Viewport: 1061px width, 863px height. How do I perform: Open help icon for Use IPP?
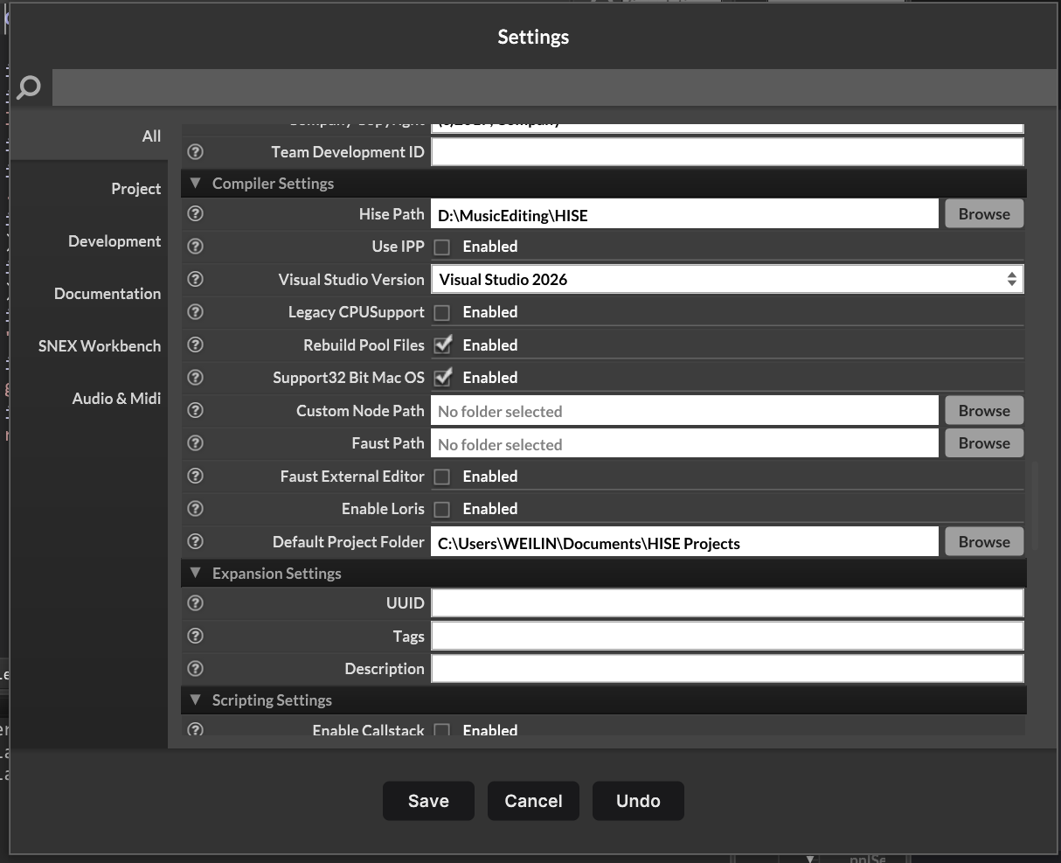click(196, 247)
